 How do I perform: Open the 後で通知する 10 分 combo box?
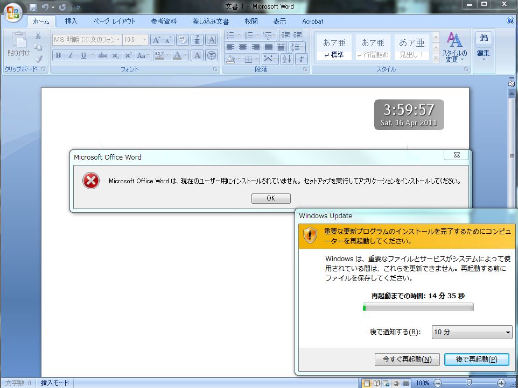(x=472, y=332)
